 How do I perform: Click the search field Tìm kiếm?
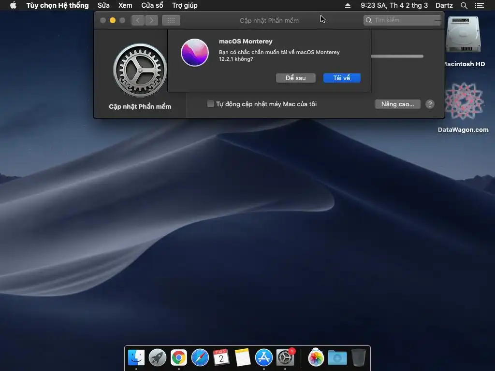(x=402, y=20)
